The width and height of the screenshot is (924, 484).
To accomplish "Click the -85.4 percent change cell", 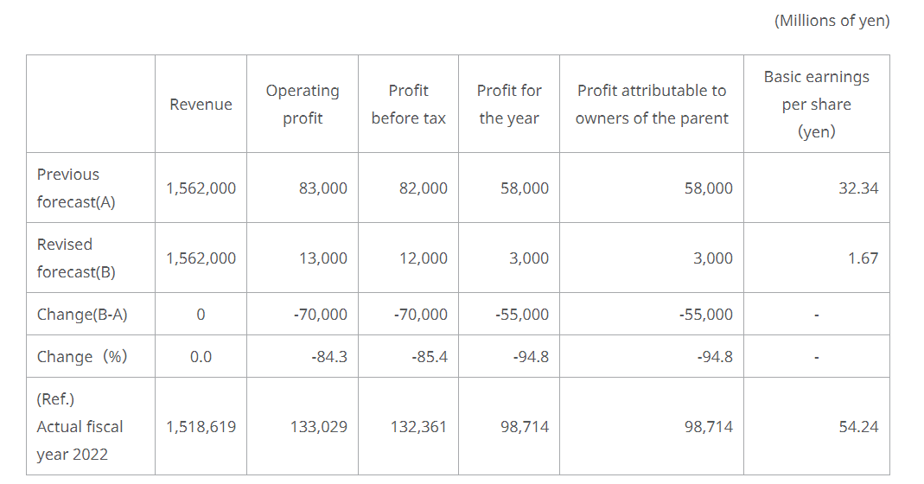I will pyautogui.click(x=430, y=357).
